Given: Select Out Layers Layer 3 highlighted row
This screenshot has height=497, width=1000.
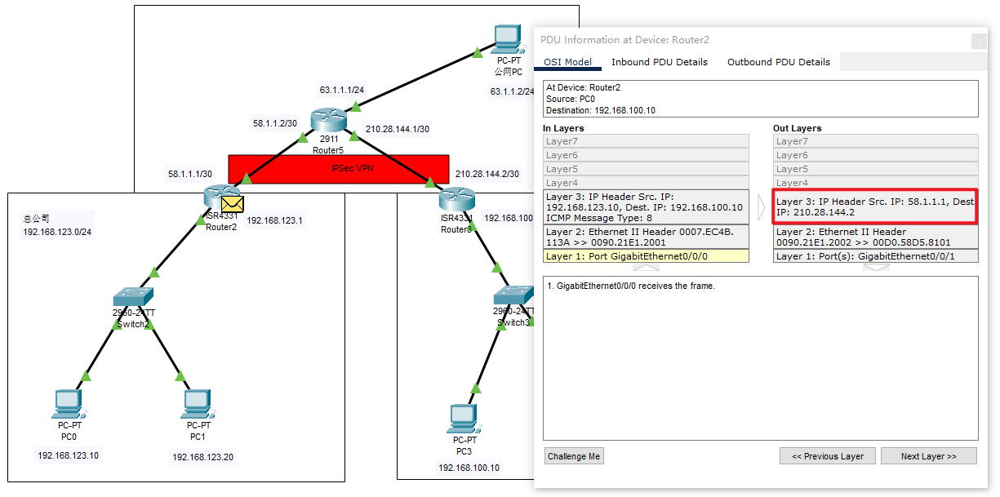Looking at the screenshot, I should click(x=875, y=206).
